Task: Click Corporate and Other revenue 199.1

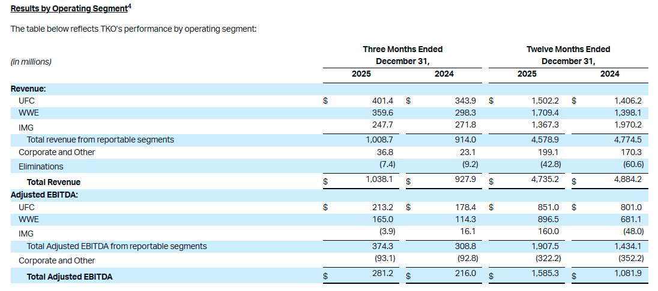Action: coord(549,152)
